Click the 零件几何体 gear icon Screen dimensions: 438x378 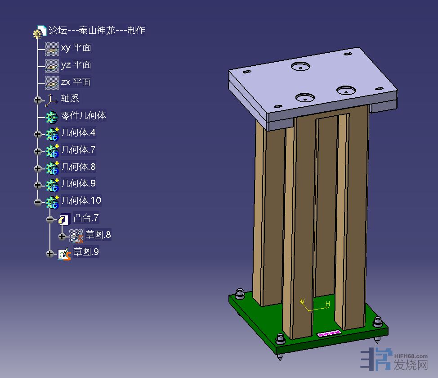click(52, 116)
